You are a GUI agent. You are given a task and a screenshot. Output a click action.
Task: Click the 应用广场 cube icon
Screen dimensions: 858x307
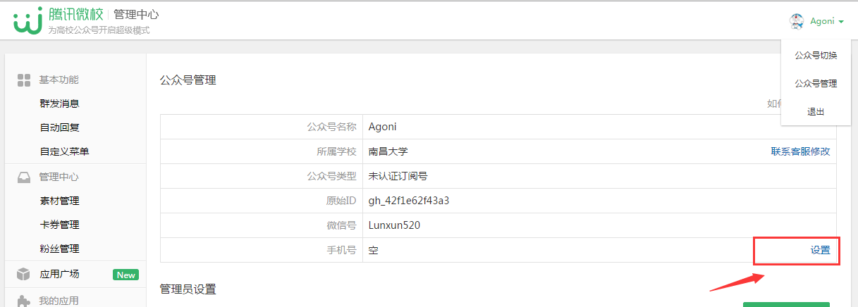pos(24,275)
